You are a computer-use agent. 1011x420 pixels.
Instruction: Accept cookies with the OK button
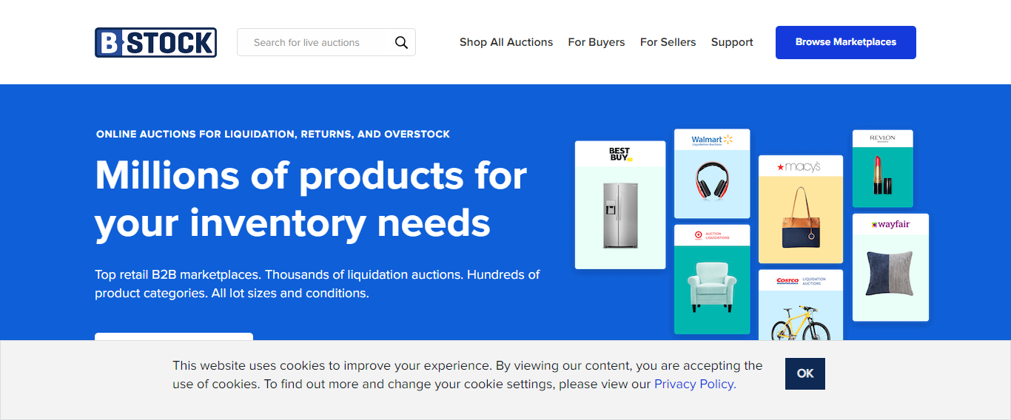click(x=805, y=373)
